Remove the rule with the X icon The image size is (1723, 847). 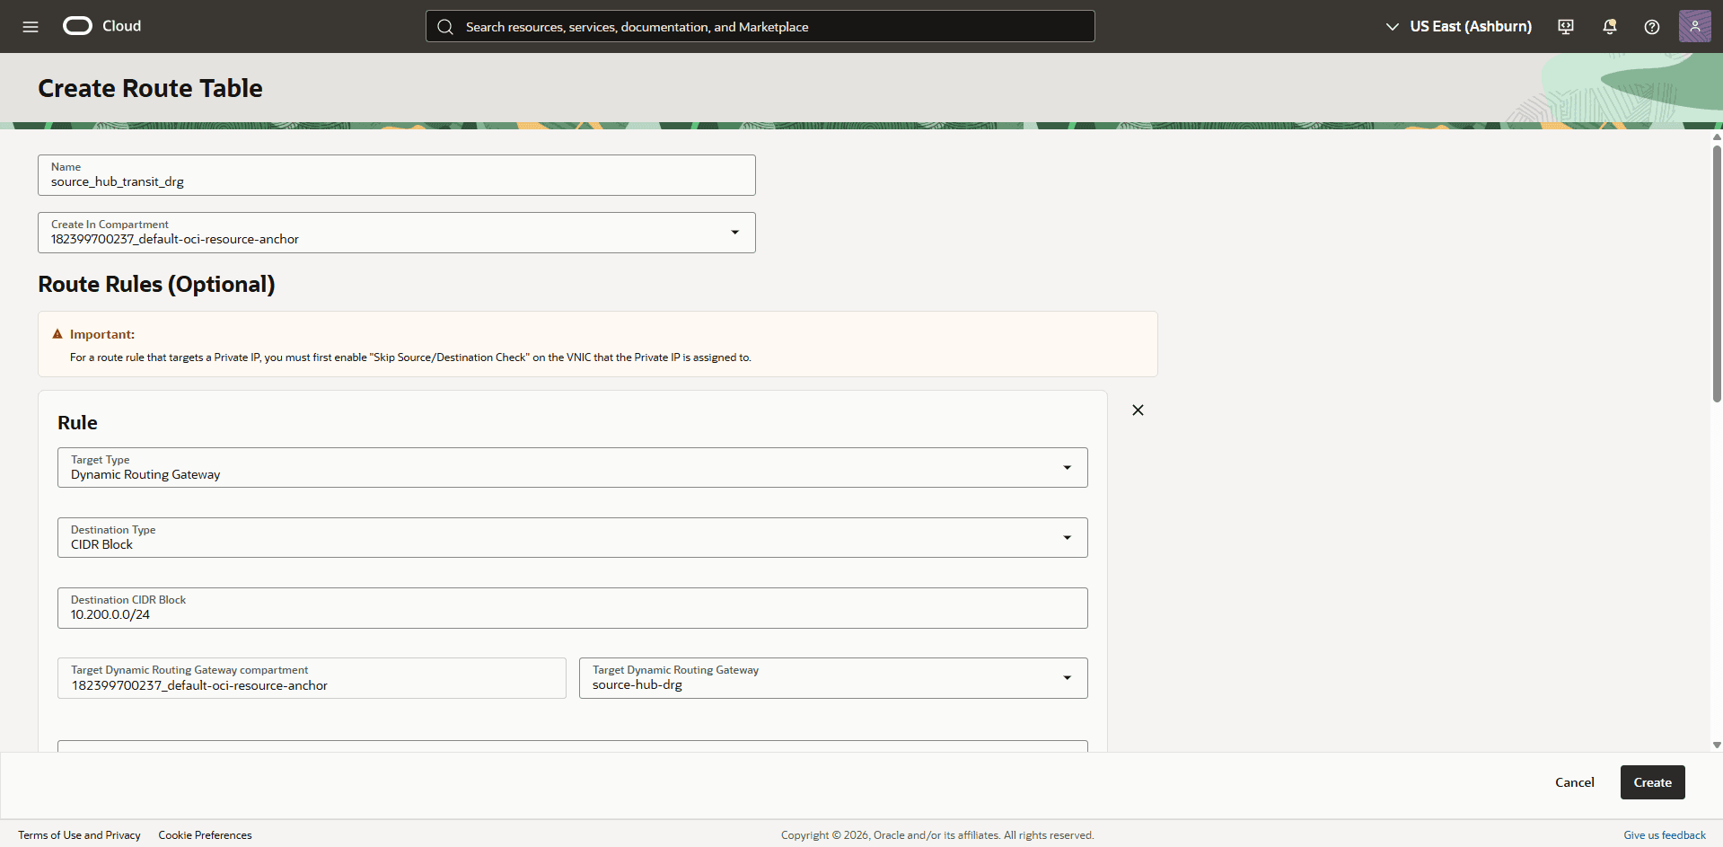(1138, 410)
